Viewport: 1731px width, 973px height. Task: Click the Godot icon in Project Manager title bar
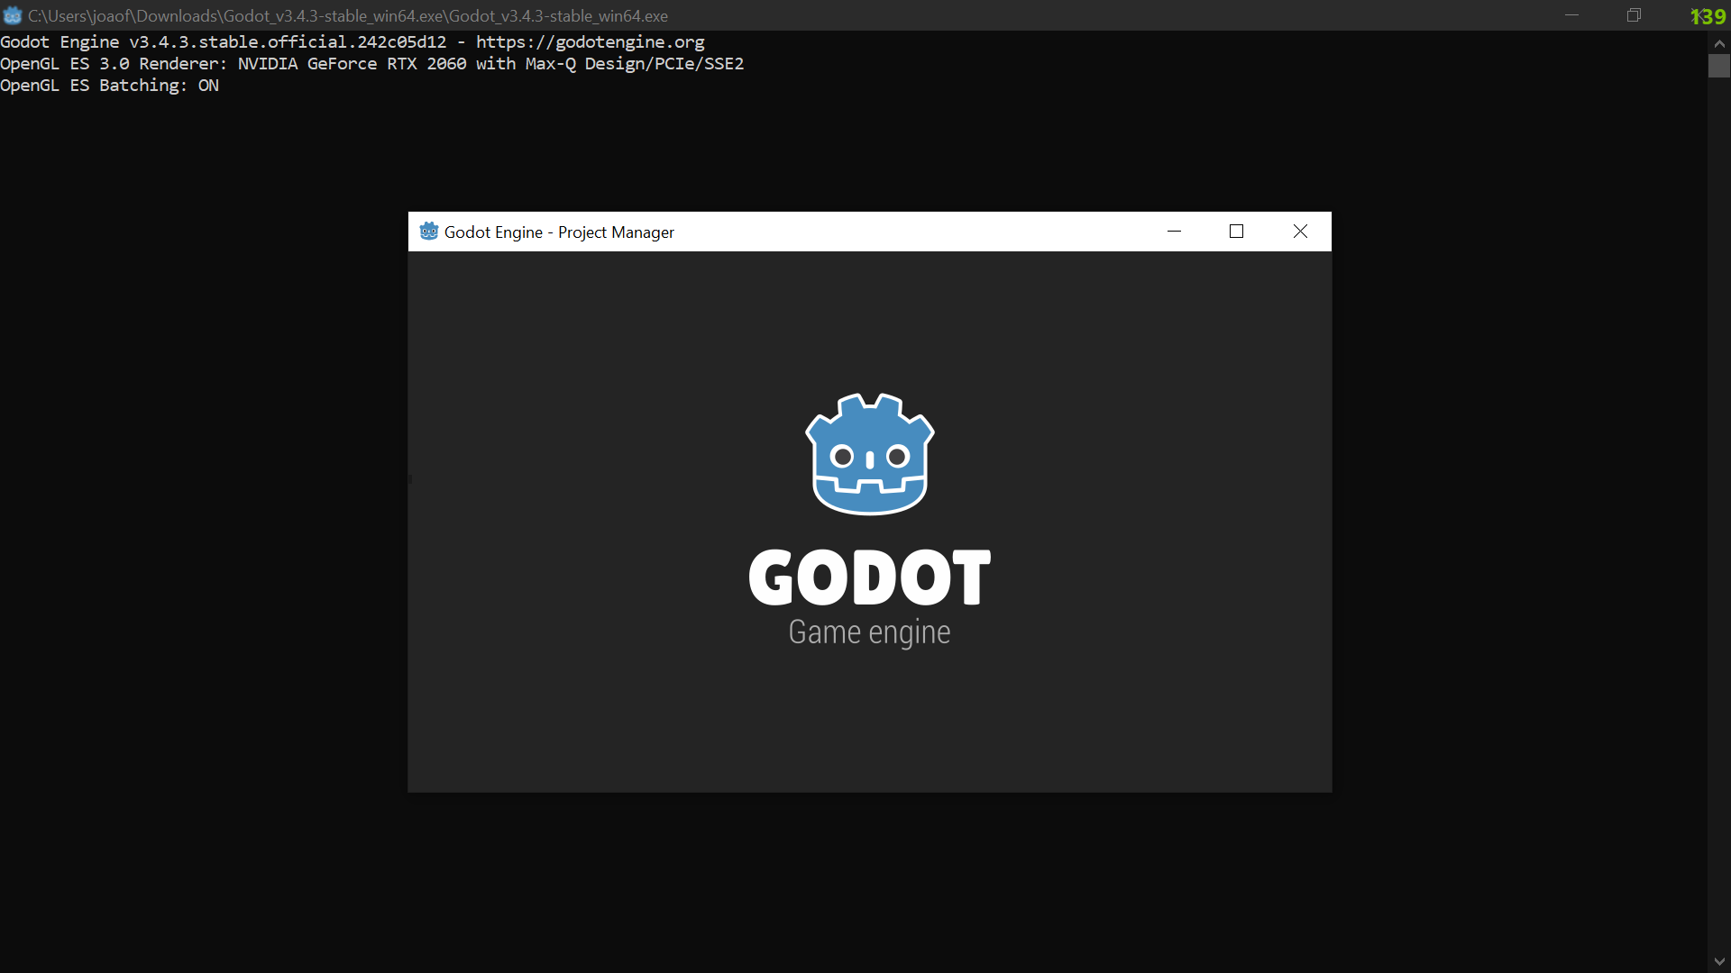point(429,232)
